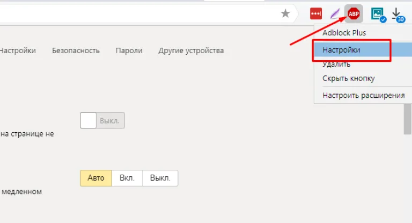This screenshot has height=223, width=412.
Task: Open downloads icon with 30 badge
Action: pos(398,15)
